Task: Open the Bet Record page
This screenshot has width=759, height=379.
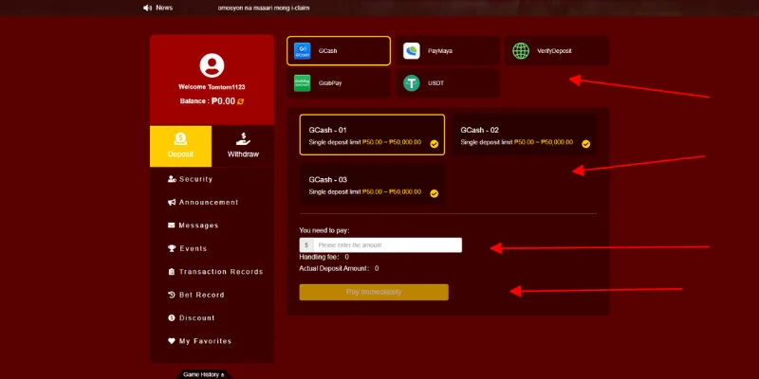Action: (212, 295)
